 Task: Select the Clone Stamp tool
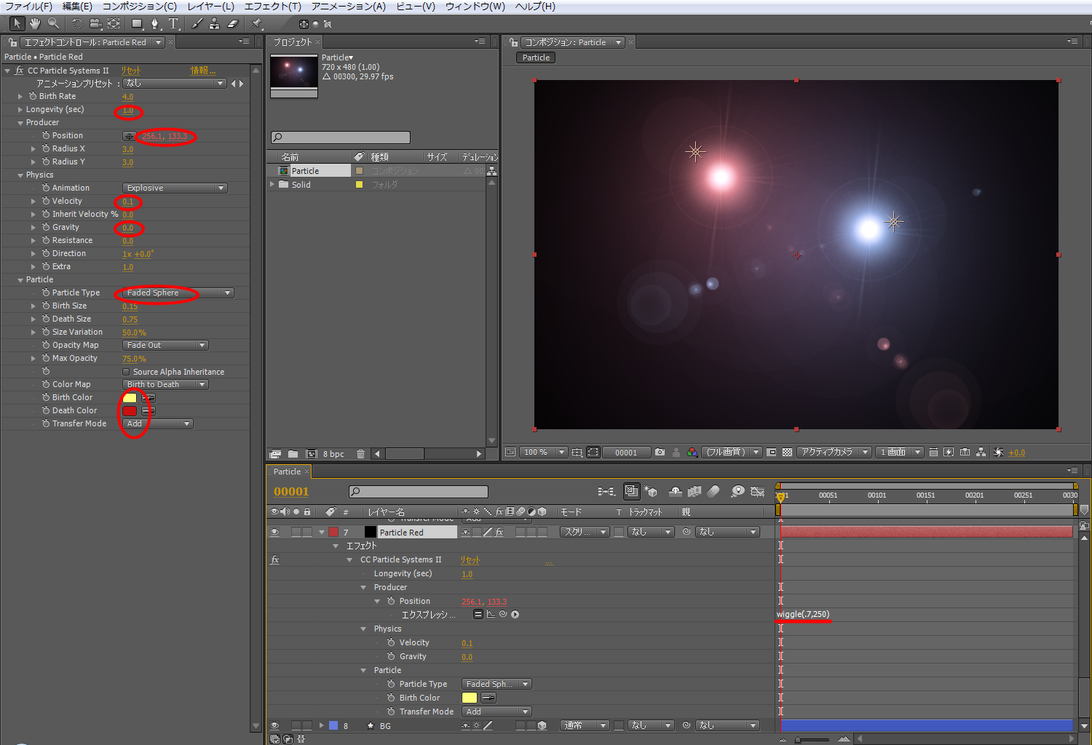tap(214, 24)
